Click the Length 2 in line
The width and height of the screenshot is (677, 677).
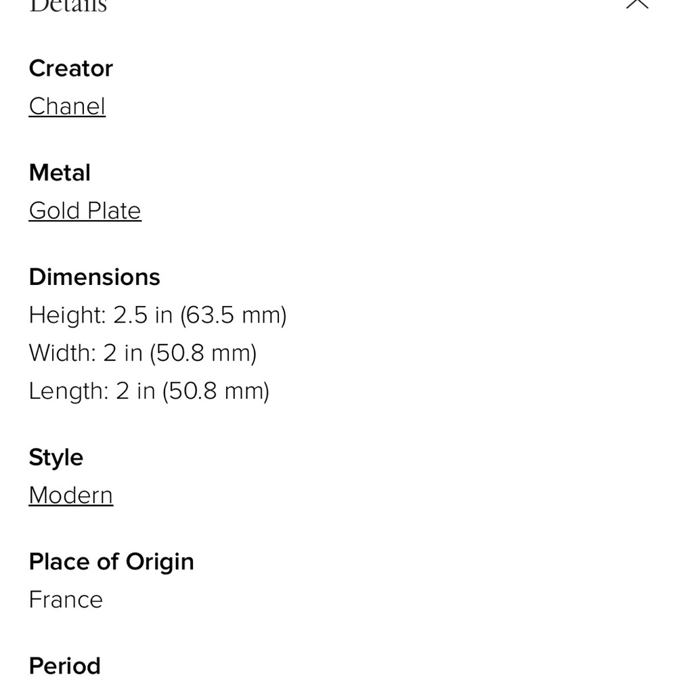(x=149, y=391)
